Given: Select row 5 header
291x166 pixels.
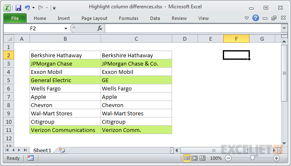Looking at the screenshot, I should pos(9,80).
